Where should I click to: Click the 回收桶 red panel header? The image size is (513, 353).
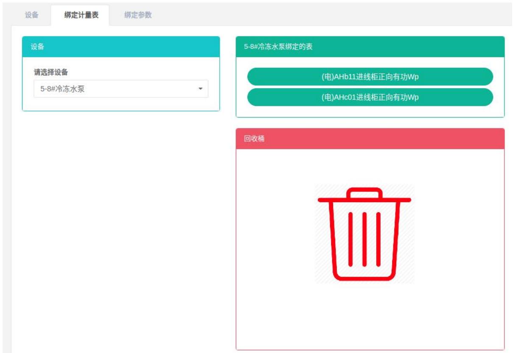click(x=370, y=139)
